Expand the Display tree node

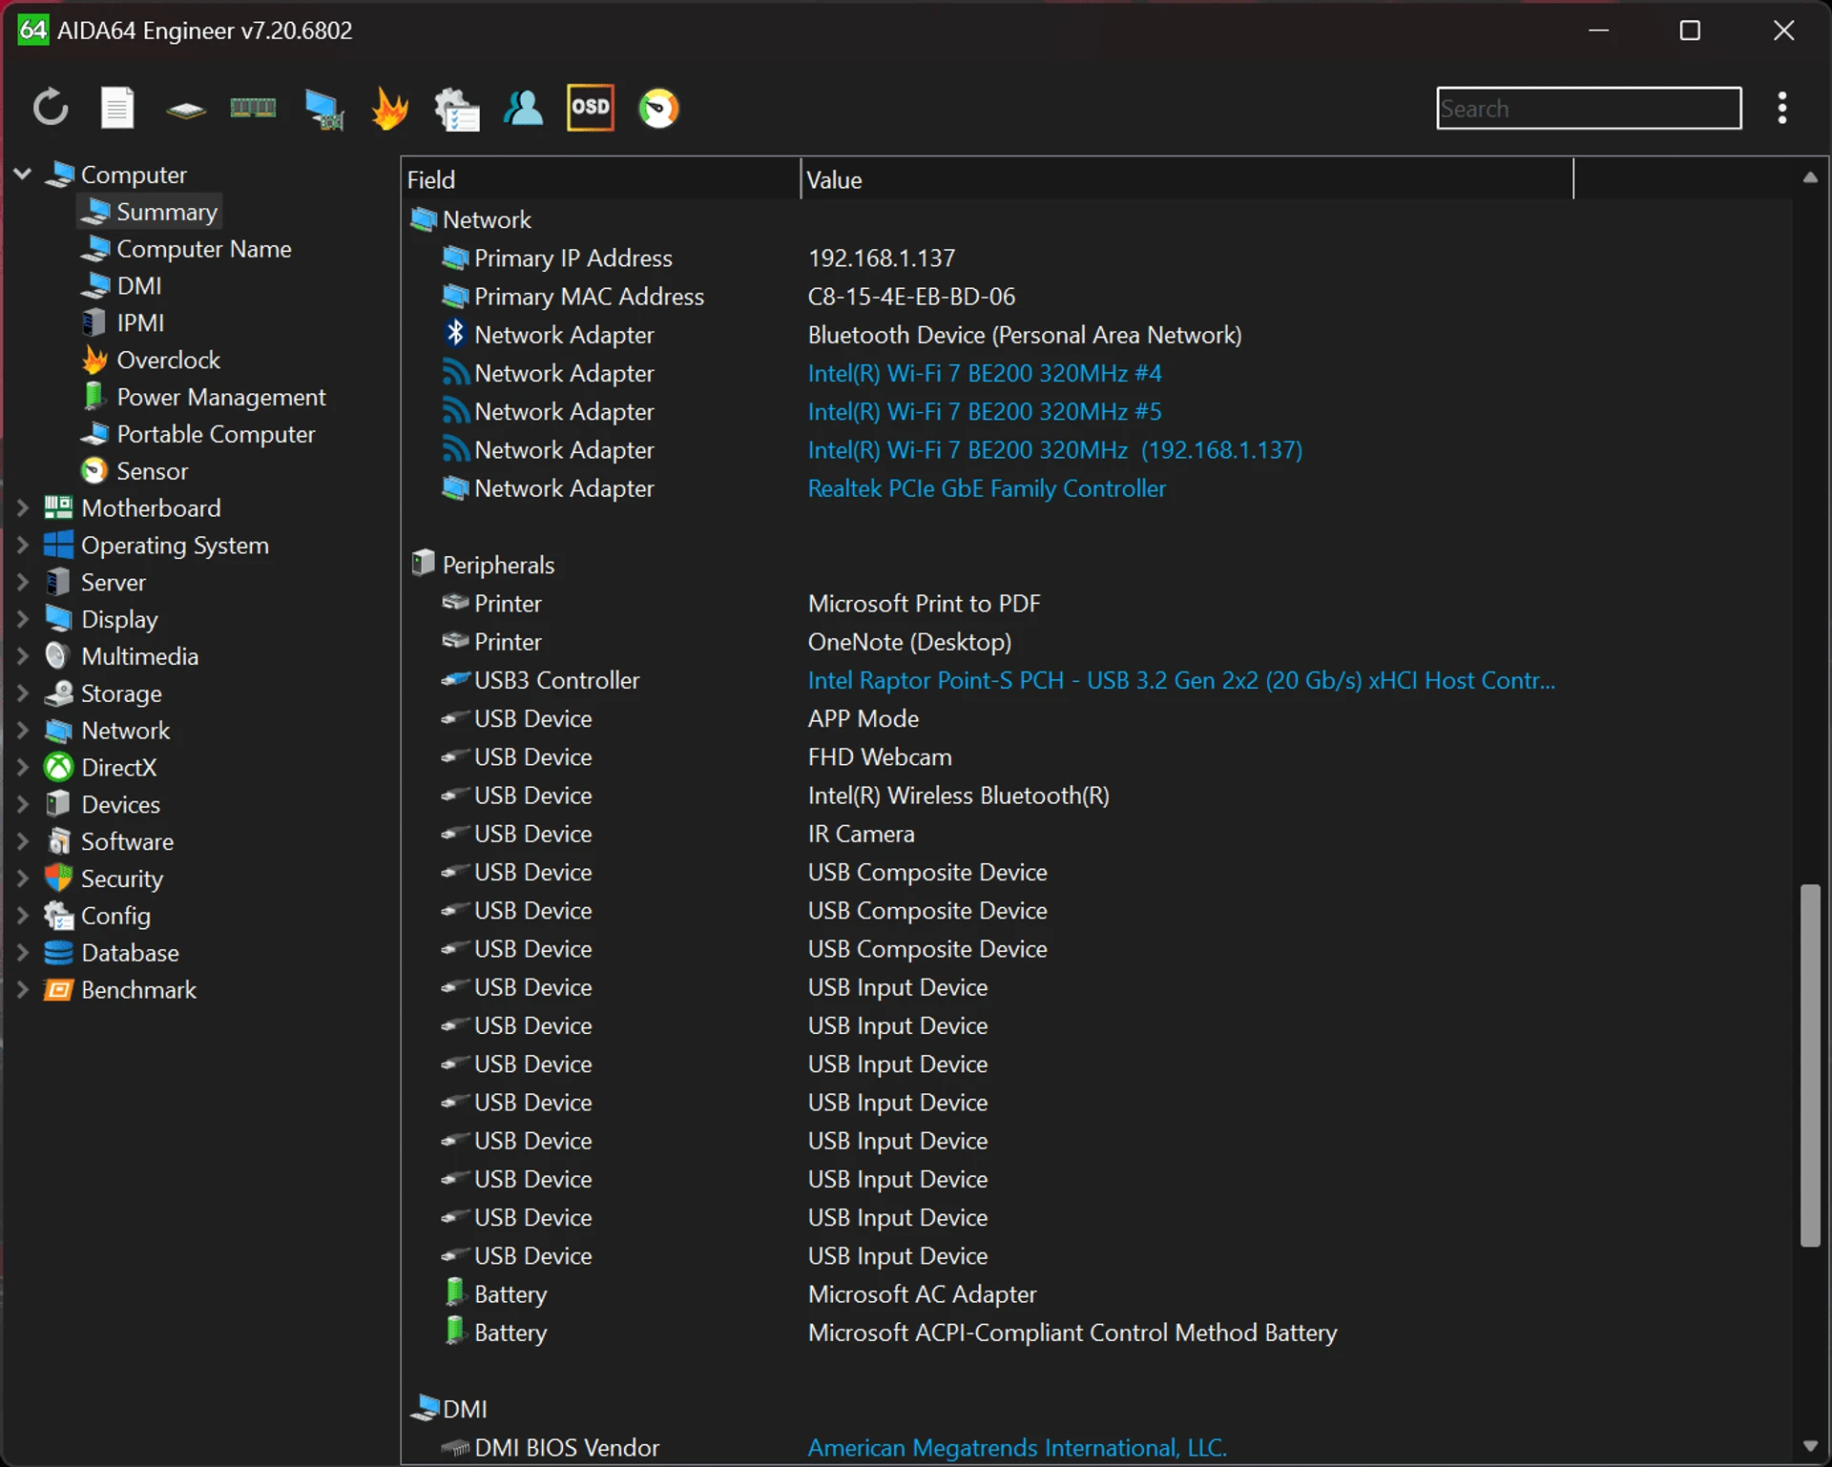(23, 619)
